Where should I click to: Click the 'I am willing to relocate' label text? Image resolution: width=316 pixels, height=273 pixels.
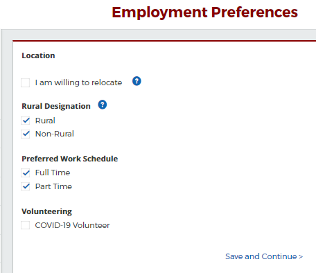point(78,82)
